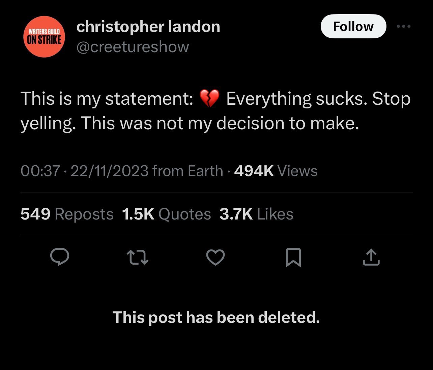Bookmark this post

tap(293, 258)
